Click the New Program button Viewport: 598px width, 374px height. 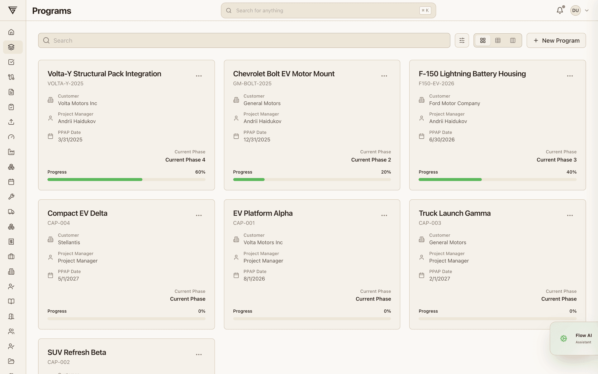pos(556,41)
